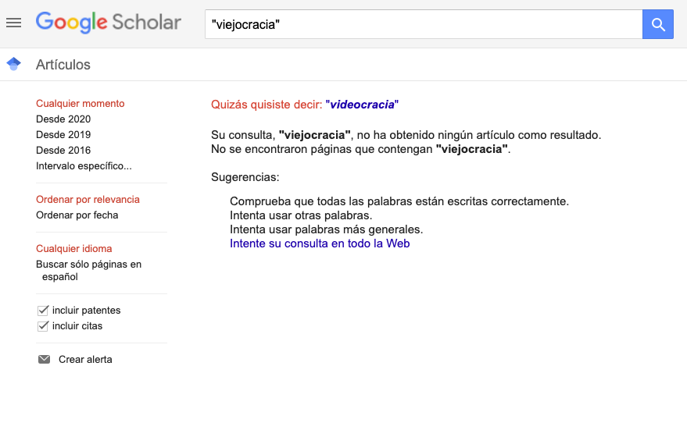The width and height of the screenshot is (687, 444).
Task: Filter results Desde 2016
Action: pyautogui.click(x=63, y=150)
